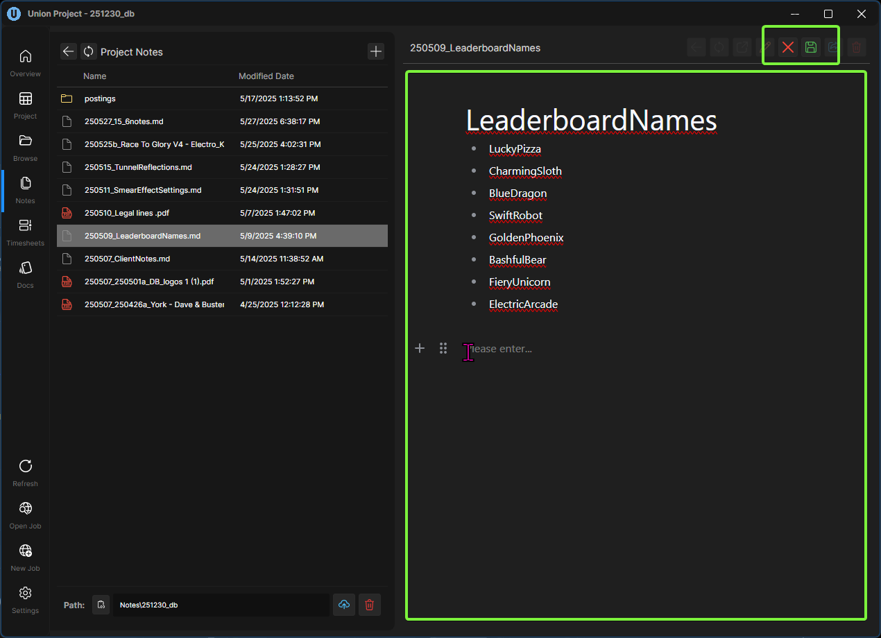Click the dimmed refresh icon in the note toolbar
This screenshot has width=881, height=638.
(x=719, y=47)
